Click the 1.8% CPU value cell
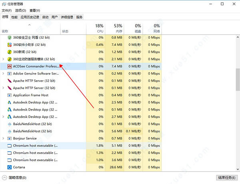240x184 pixels. 100,146
